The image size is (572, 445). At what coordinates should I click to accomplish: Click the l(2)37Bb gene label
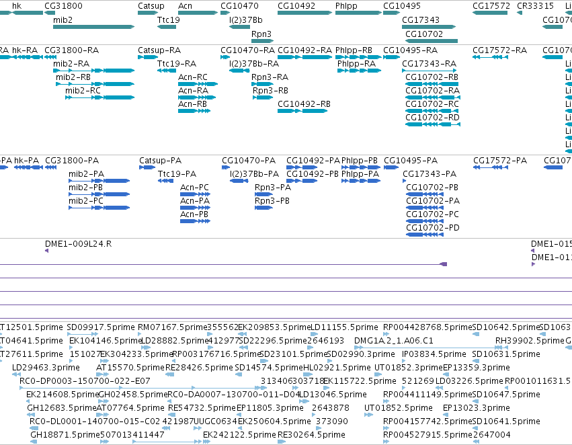pyautogui.click(x=246, y=20)
